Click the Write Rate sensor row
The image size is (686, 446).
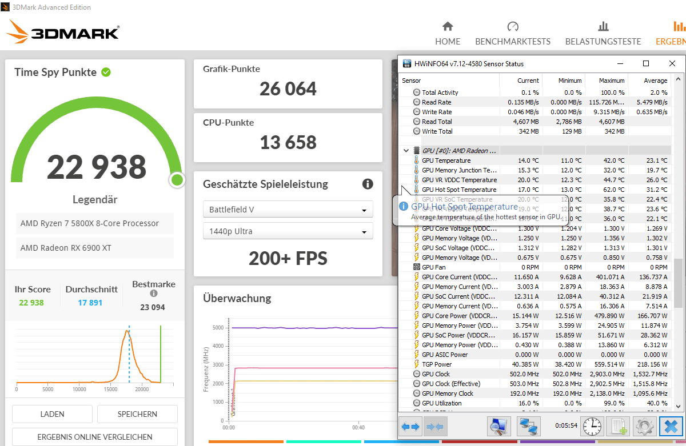pos(535,112)
